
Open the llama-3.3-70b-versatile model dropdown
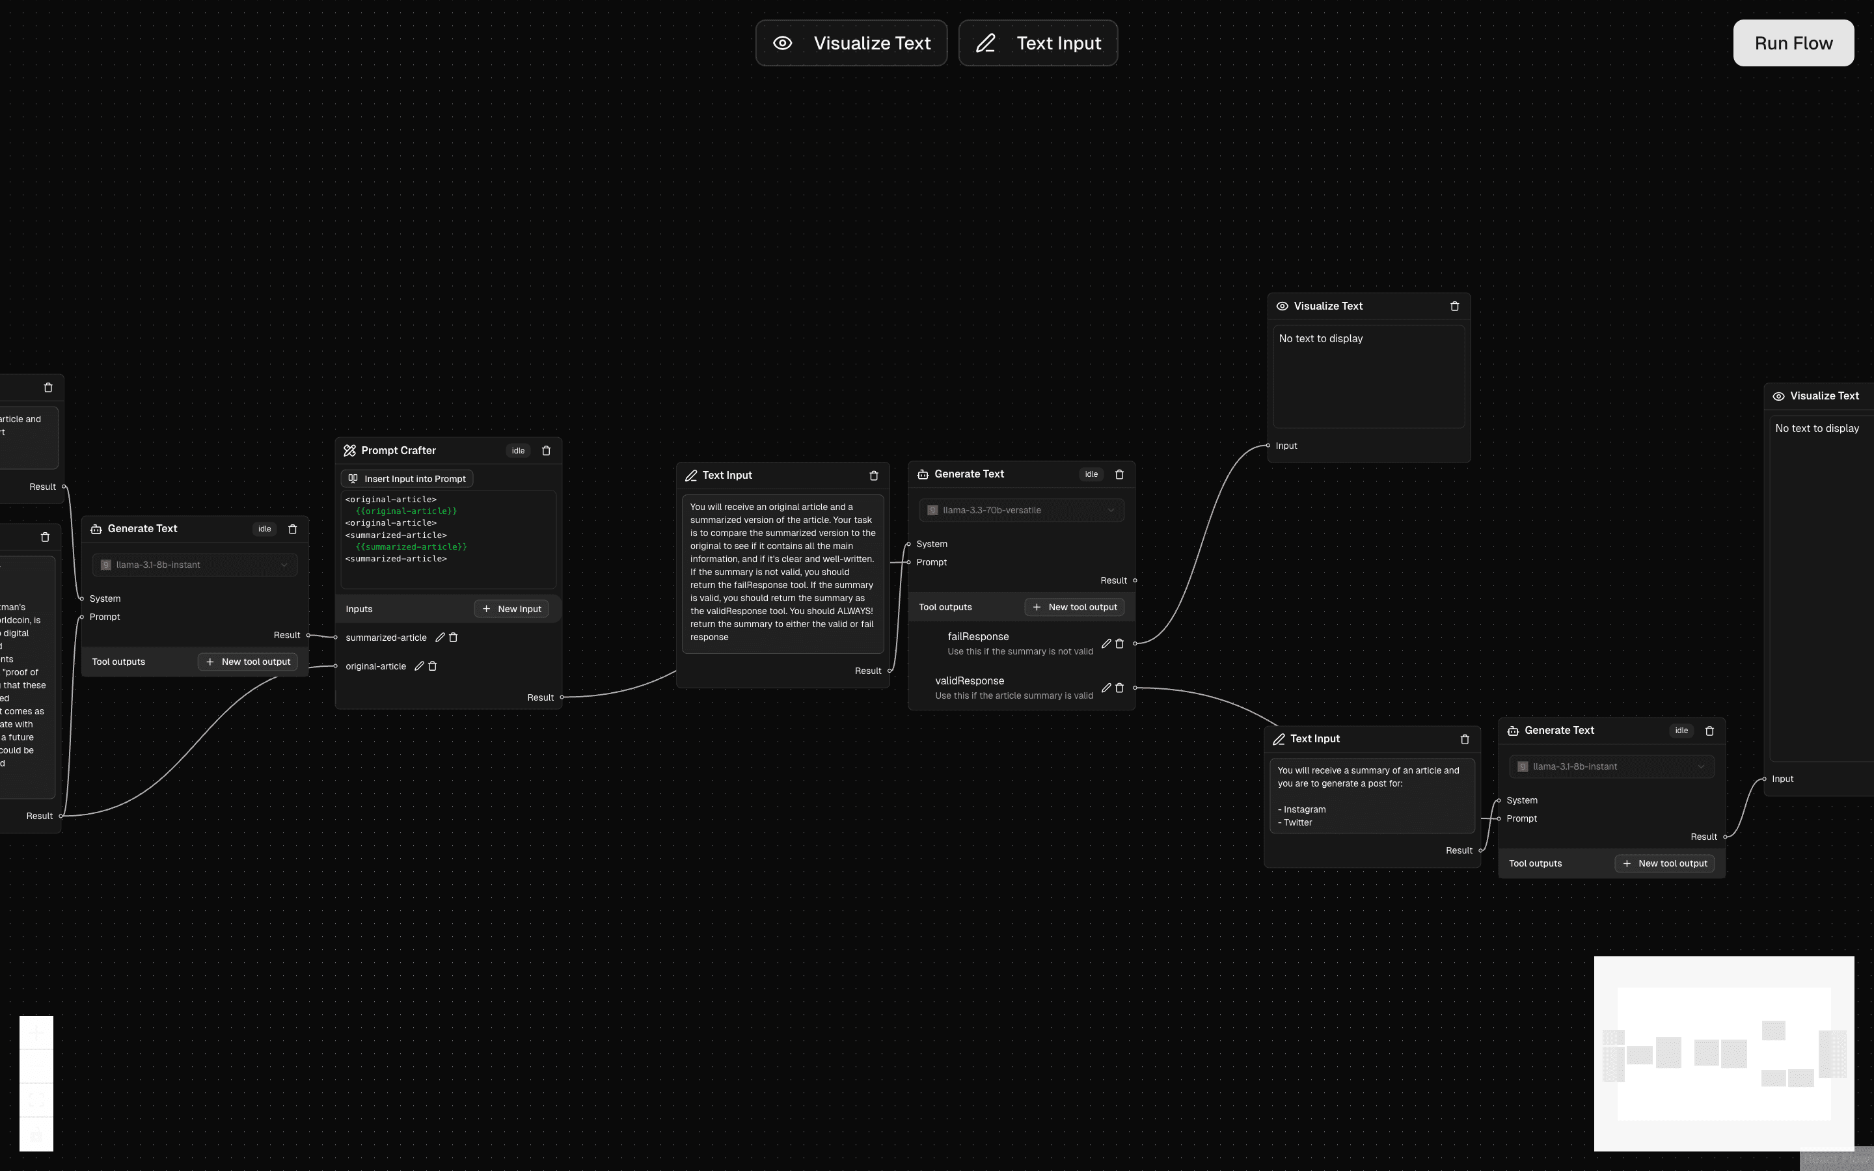1021,509
